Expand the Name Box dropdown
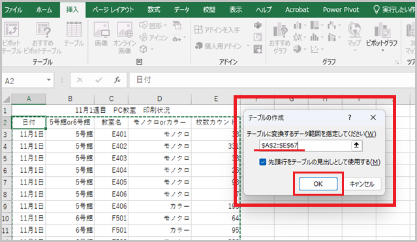 [49, 80]
